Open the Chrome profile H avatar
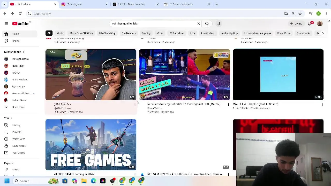Viewport: 331px width, 186px height. 319,14
